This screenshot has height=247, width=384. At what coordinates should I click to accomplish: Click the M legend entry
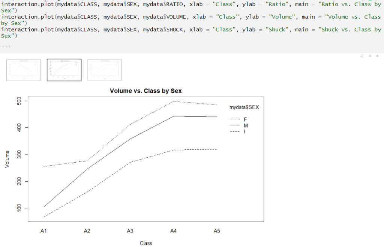point(246,125)
